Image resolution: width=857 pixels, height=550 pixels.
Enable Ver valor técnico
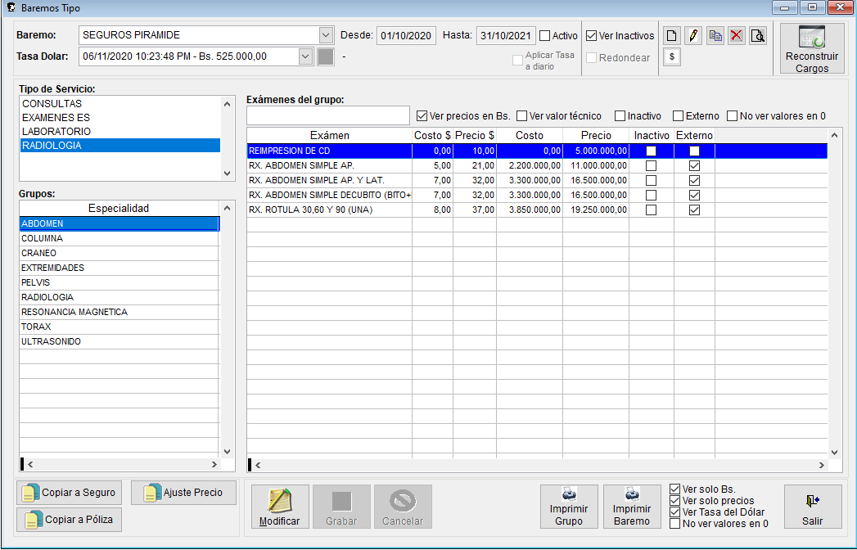[522, 116]
